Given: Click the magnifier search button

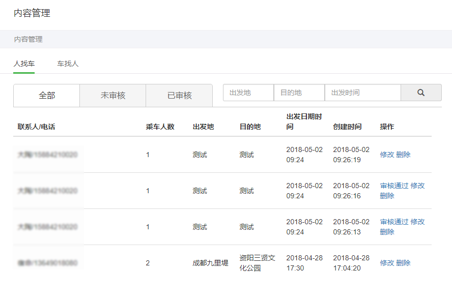Looking at the screenshot, I should click(421, 93).
